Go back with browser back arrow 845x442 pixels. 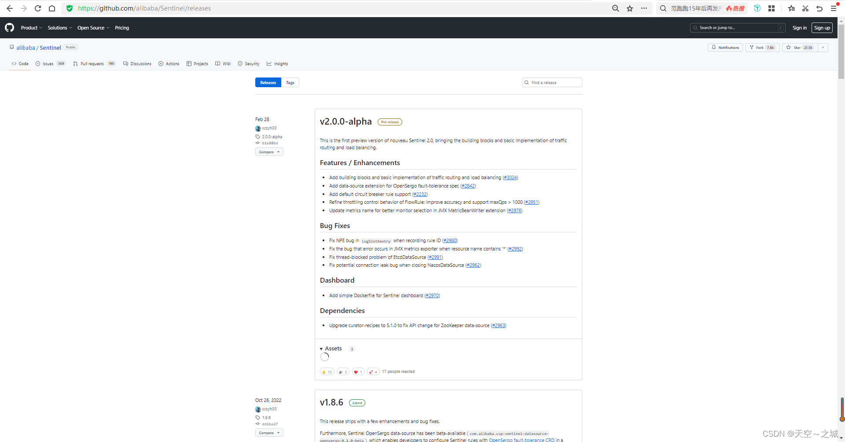tap(10, 8)
